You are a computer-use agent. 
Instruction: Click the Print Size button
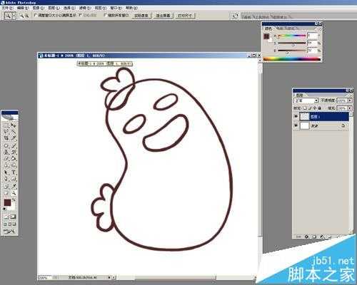pos(186,16)
